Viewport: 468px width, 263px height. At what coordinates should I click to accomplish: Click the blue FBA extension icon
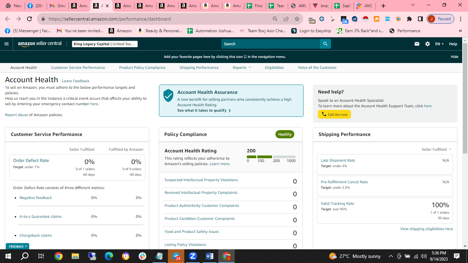[387, 19]
